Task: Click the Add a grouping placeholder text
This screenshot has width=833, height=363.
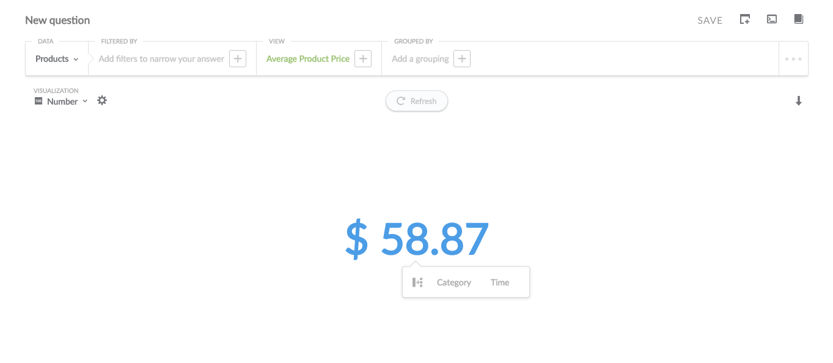Action: (x=420, y=59)
